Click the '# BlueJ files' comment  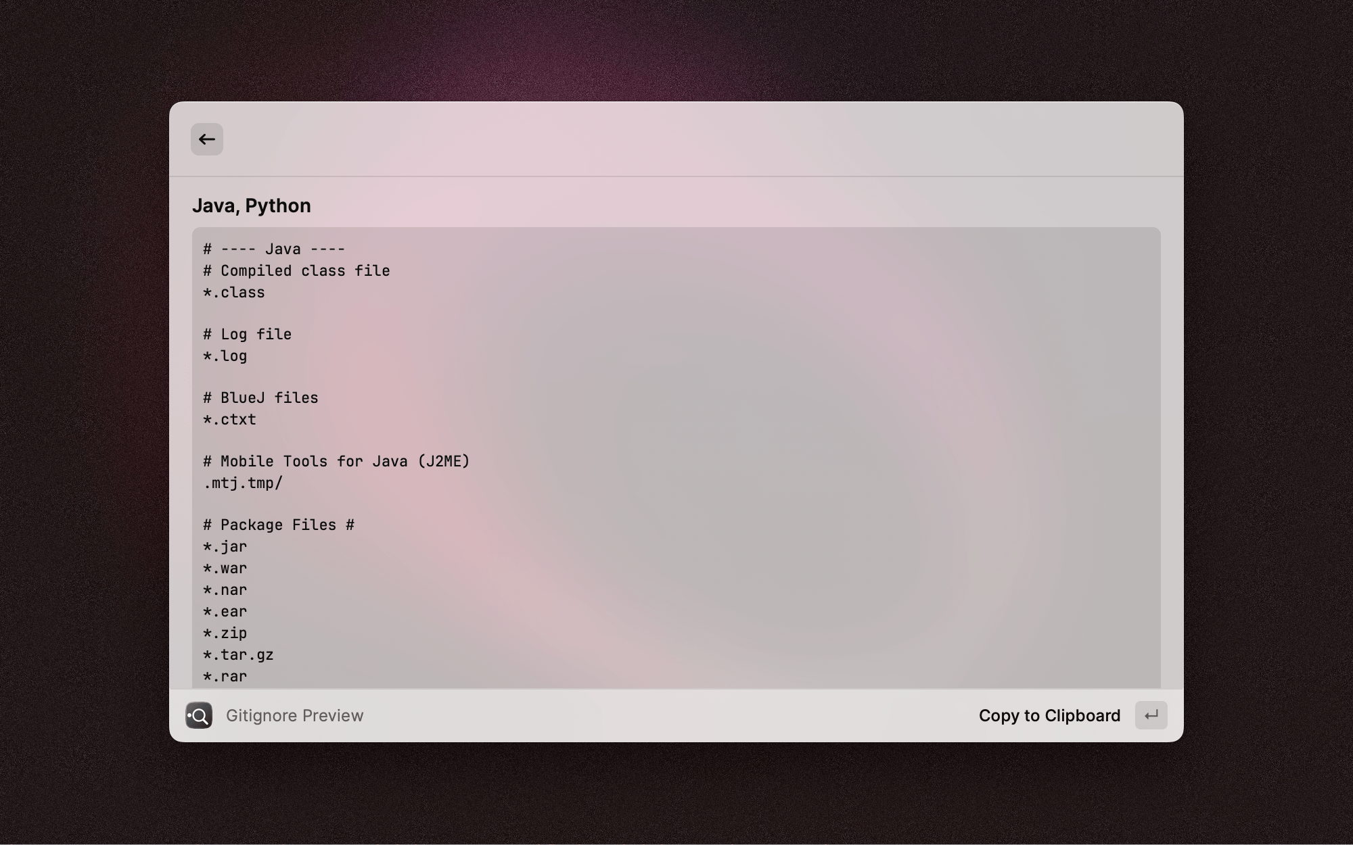260,398
